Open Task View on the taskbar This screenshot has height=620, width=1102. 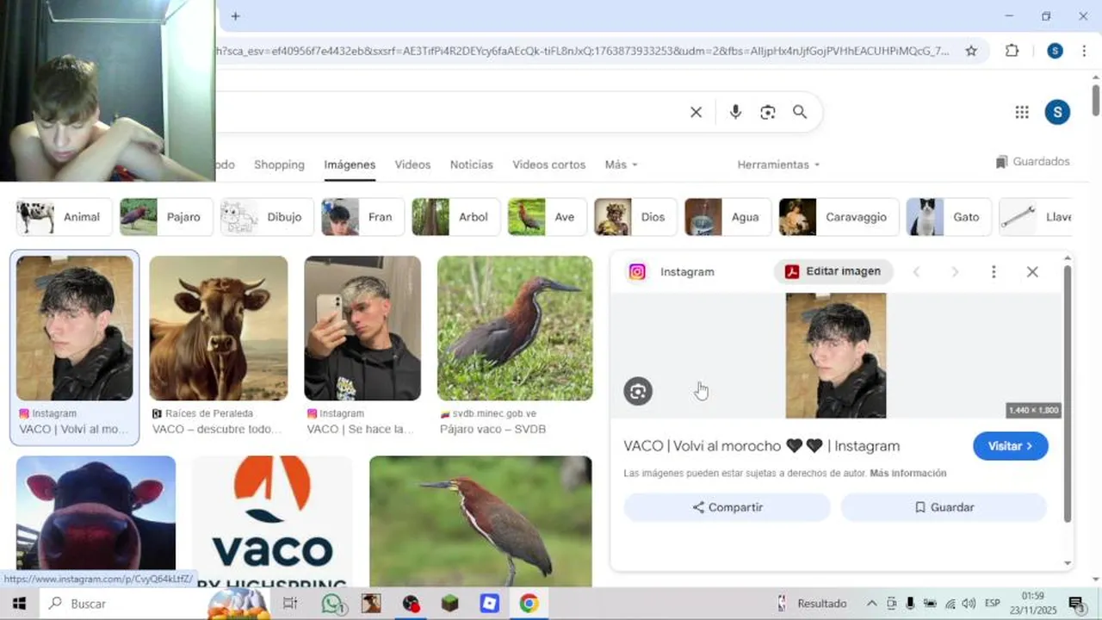(x=290, y=604)
